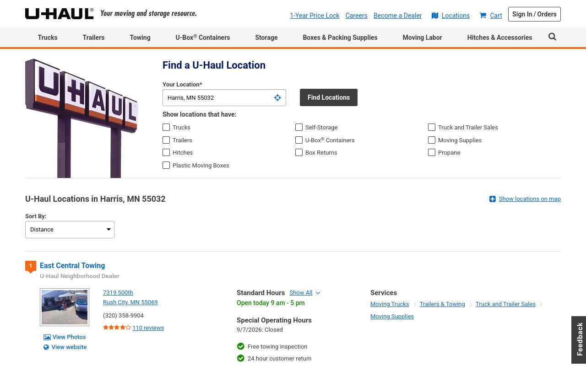Enable the Self-Storage checkbox
Viewport: 586px width, 366px height.
click(x=299, y=127)
